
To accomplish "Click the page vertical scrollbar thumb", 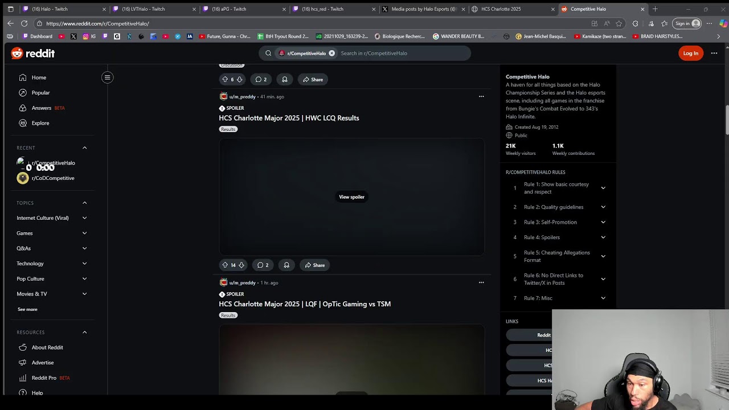I will (727, 120).
